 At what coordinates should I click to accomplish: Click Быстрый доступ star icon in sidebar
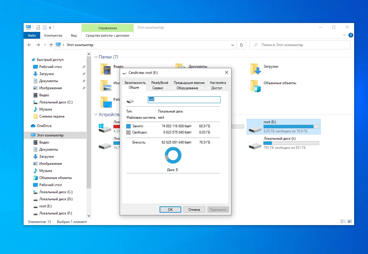33,60
